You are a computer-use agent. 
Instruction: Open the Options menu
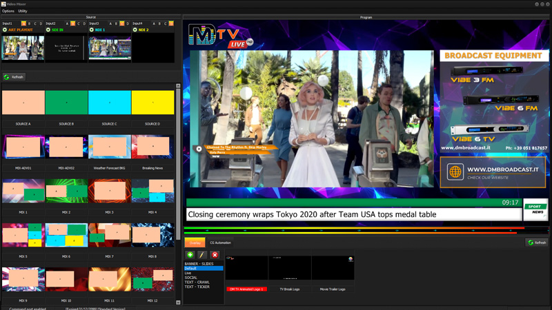click(x=8, y=11)
